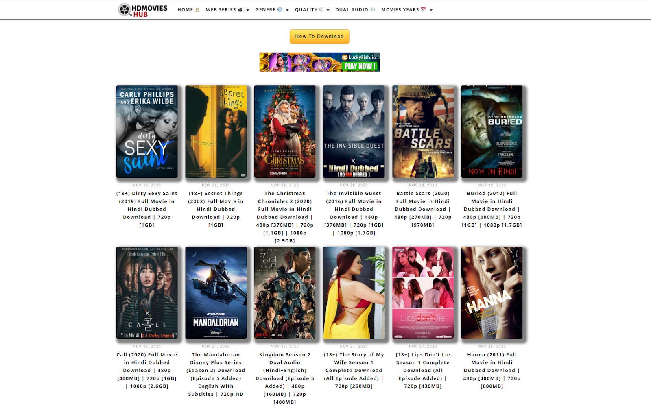Open the Battle Scars poster
Screen dimensions: 651x406
[423, 132]
